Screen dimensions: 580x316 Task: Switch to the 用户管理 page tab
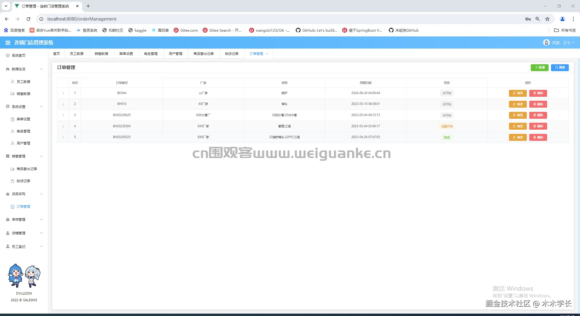176,54
